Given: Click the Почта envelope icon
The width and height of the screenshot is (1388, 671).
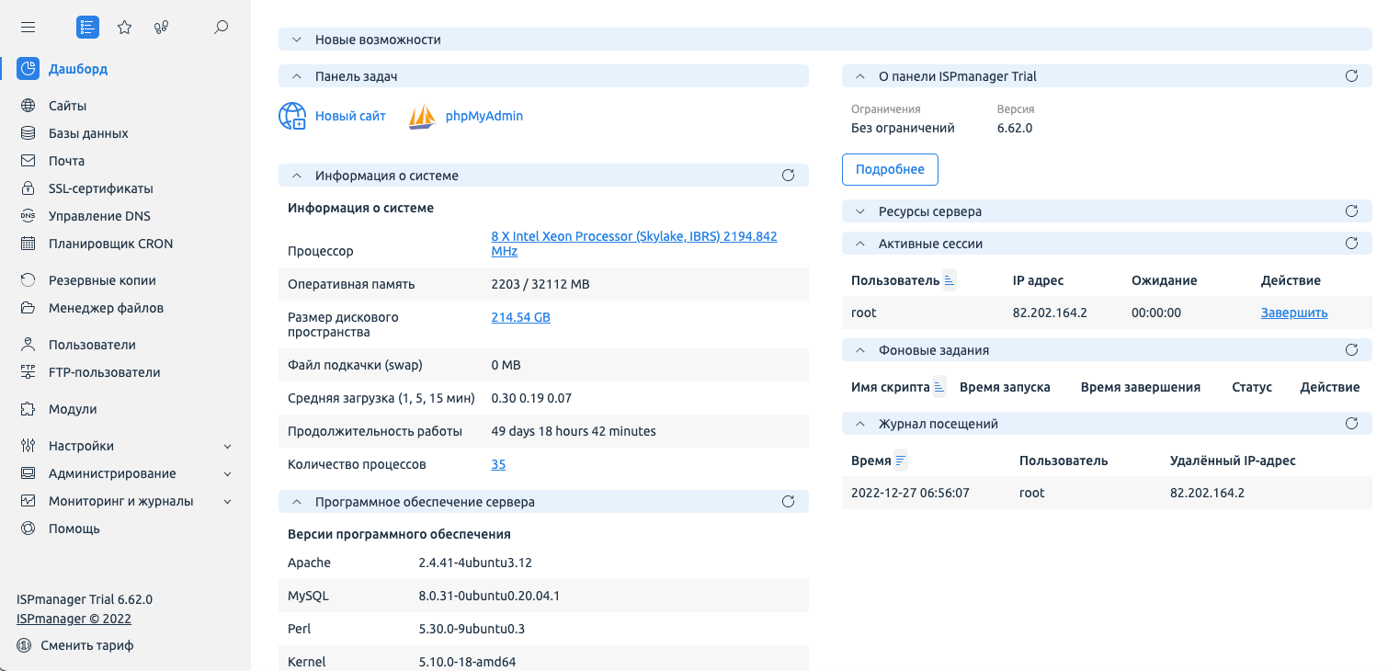Looking at the screenshot, I should pos(28,161).
